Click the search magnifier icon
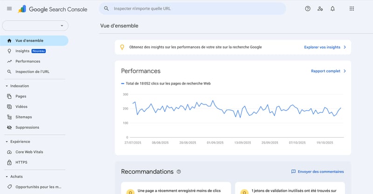The height and width of the screenshot is (194, 373). pos(106,8)
